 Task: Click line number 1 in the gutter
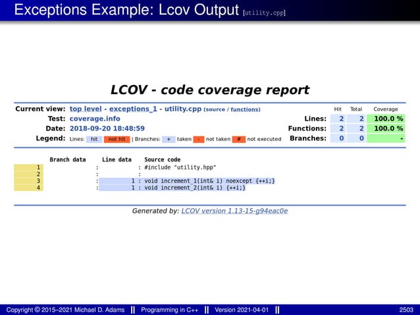[x=29, y=167]
